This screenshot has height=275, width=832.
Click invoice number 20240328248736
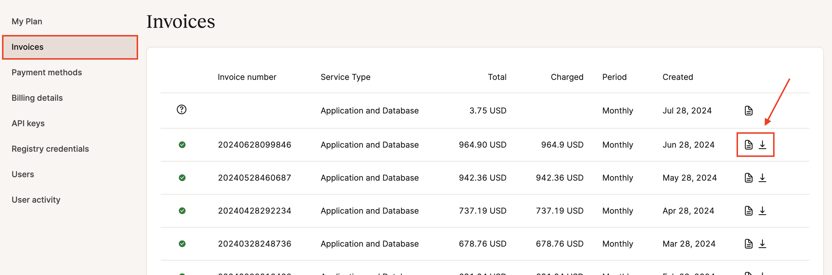tap(254, 244)
